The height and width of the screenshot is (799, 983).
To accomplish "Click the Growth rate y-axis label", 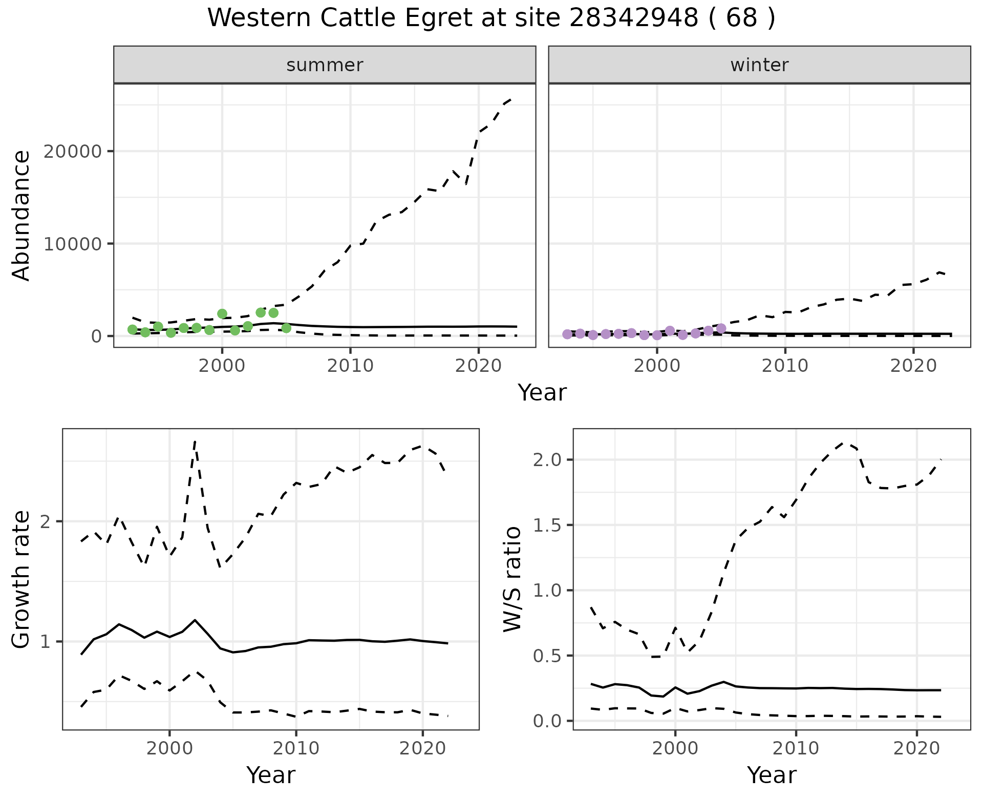I will point(22,580).
